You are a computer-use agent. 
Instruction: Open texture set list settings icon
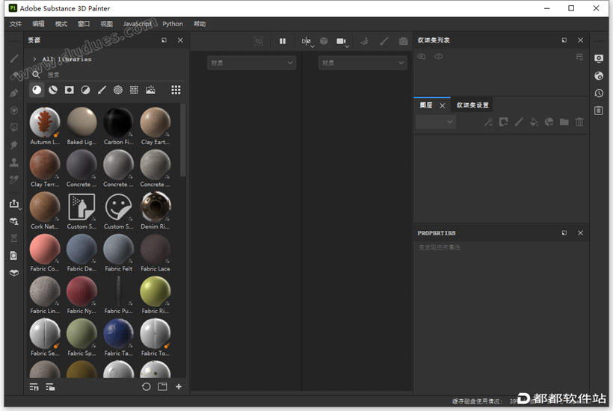tap(579, 57)
